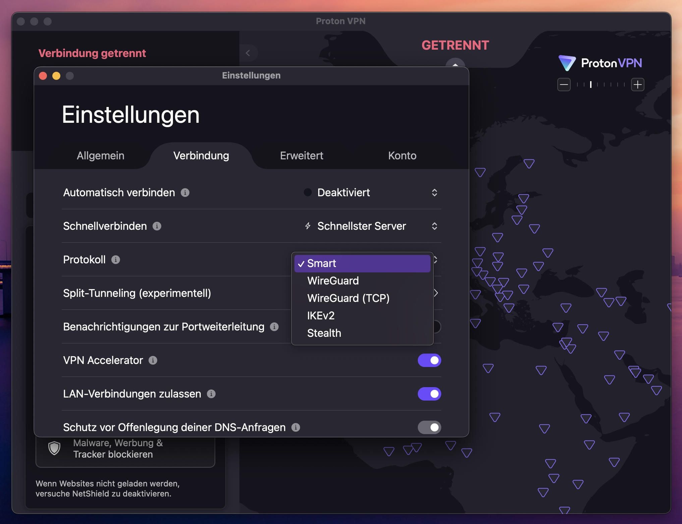Select Smart protocol option

(x=362, y=263)
